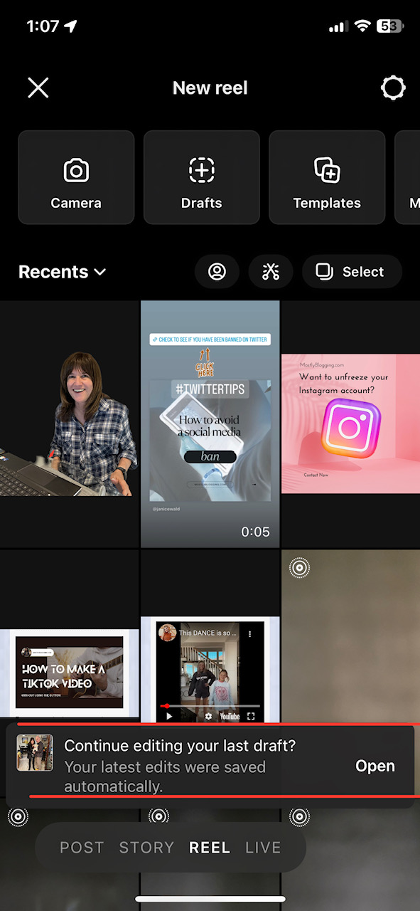Choose the #TwitterTips video thumbnail
This screenshot has width=420, height=911.
[210, 424]
